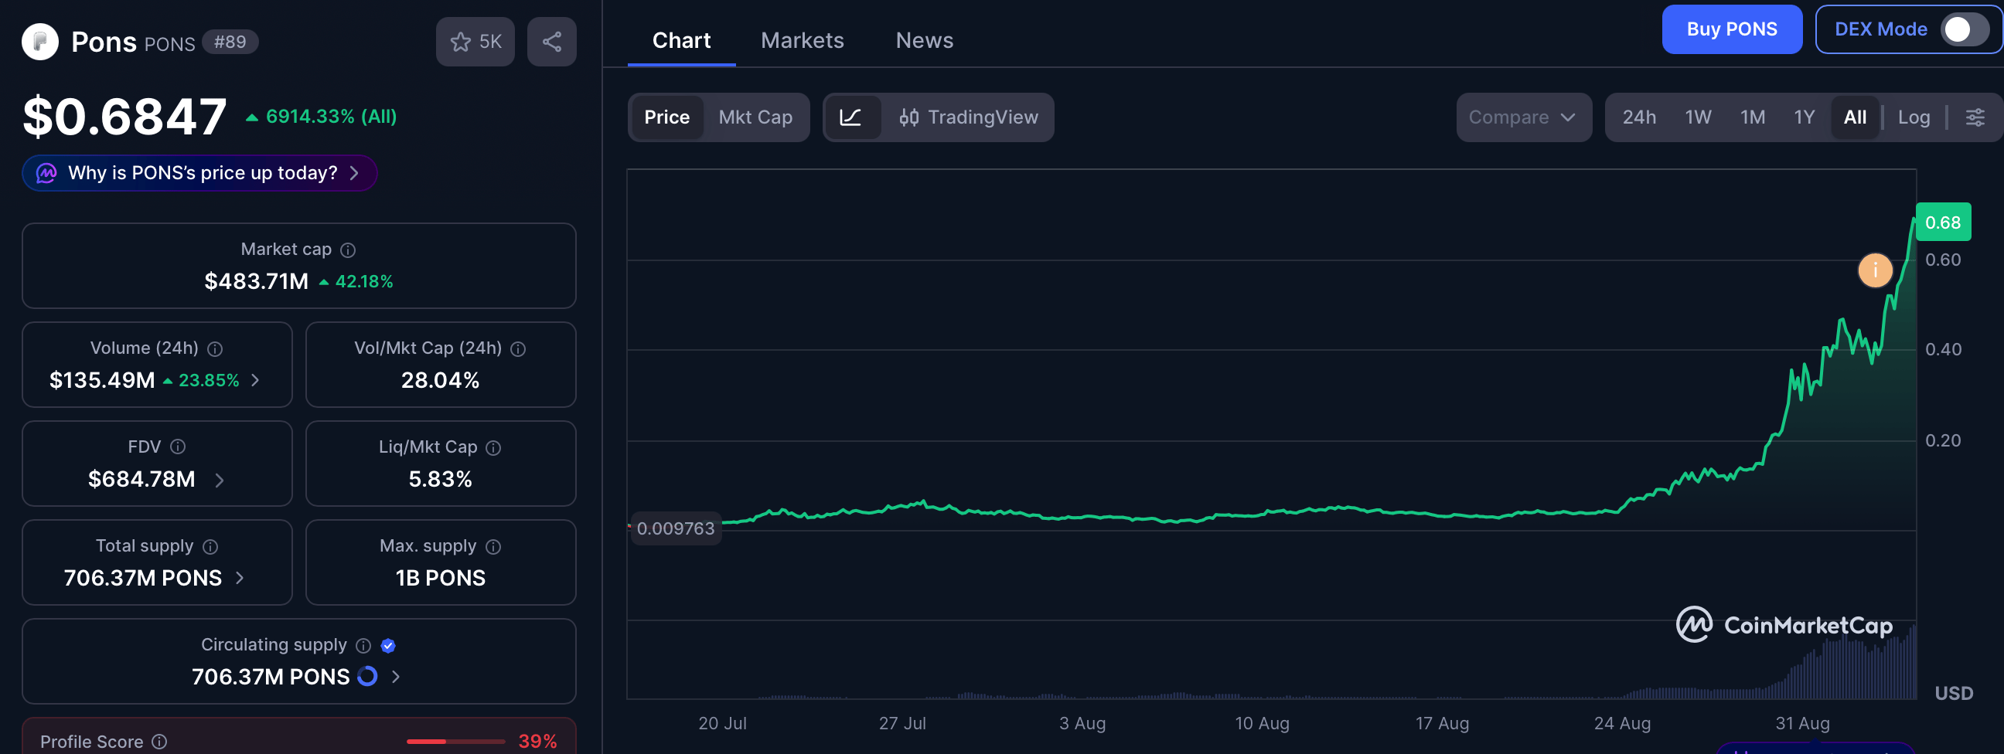Viewport: 2004px width, 754px height.
Task: Open the Max. supply info icon
Action: click(493, 546)
